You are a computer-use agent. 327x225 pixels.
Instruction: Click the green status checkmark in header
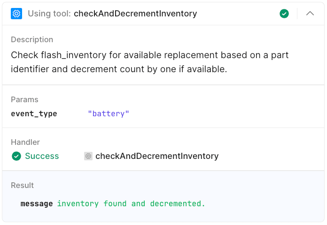point(284,14)
